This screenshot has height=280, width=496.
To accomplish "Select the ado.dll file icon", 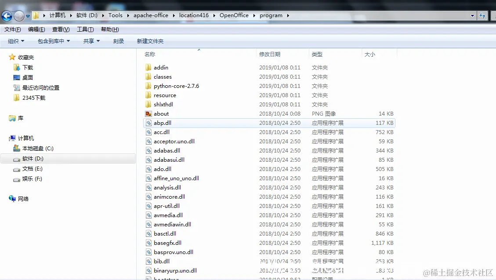I will click(x=148, y=169).
